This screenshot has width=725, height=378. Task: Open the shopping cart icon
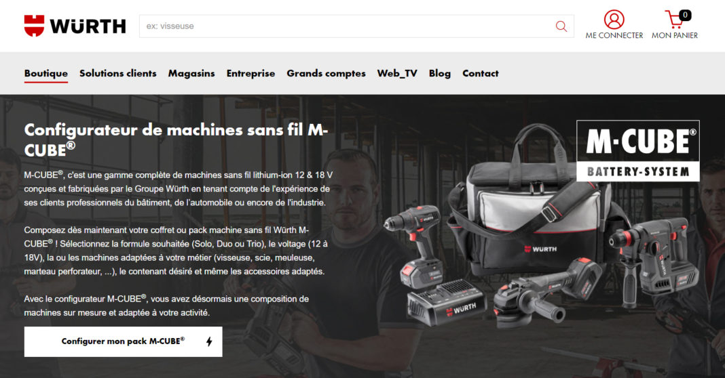click(x=675, y=20)
